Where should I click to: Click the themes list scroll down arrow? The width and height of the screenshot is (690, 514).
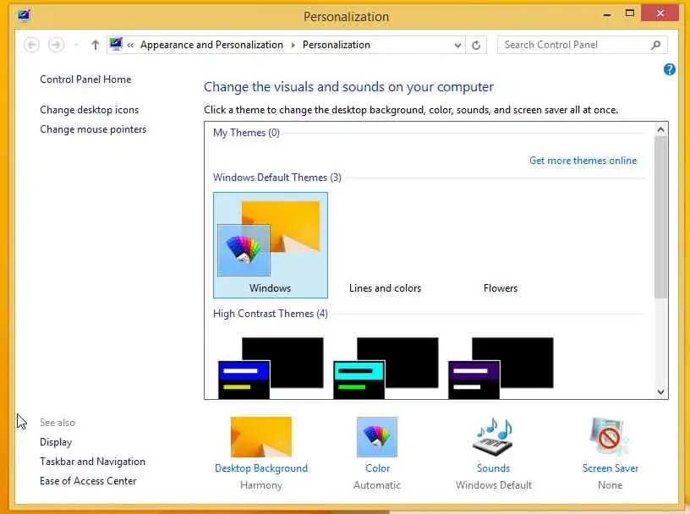660,391
